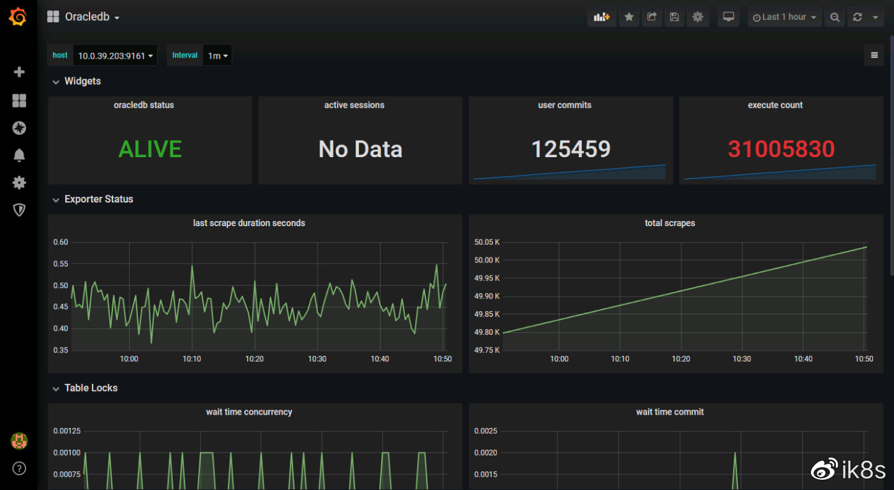Viewport: 894px width, 490px height.
Task: Save the dashboard
Action: (x=674, y=17)
